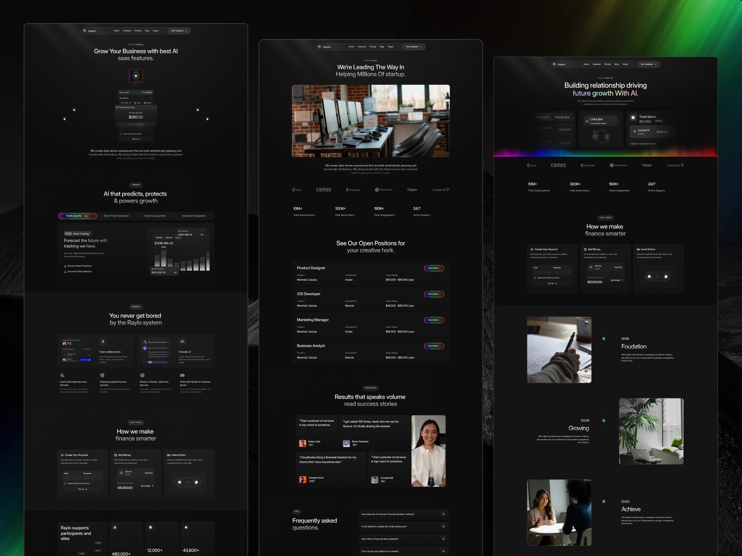Switch to Money Out in the hero card
The width and height of the screenshot is (742, 556).
(562, 117)
